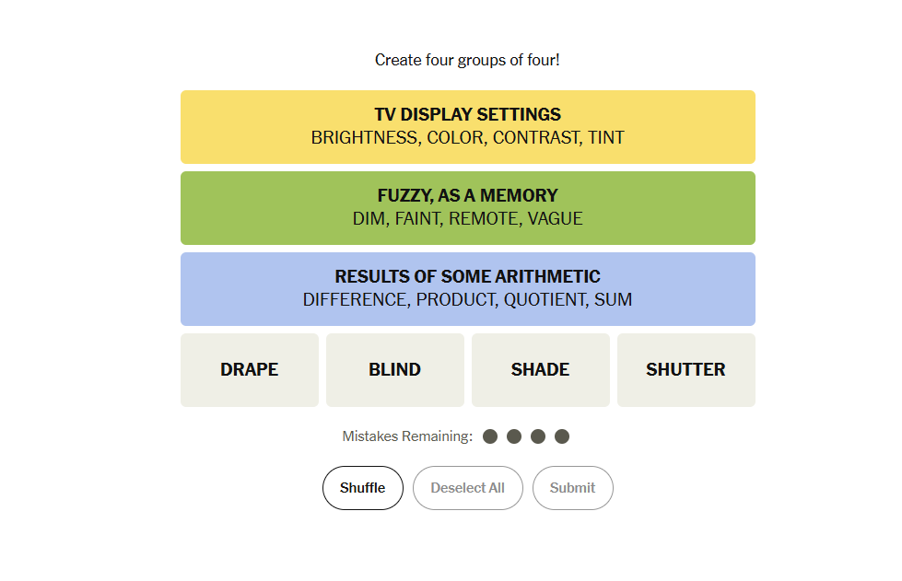Click the Shuffle button
The height and width of the screenshot is (581, 902).
[x=362, y=488]
